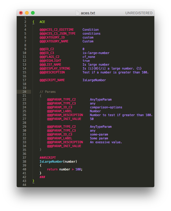Viewport: 171px width, 211px height.
Task: Click the @@@PARAM_INIT_VALUE value 50
Action: [92, 119]
